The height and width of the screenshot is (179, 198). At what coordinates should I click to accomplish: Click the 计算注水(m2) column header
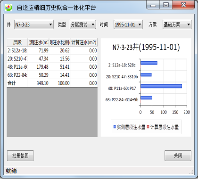point(84,42)
